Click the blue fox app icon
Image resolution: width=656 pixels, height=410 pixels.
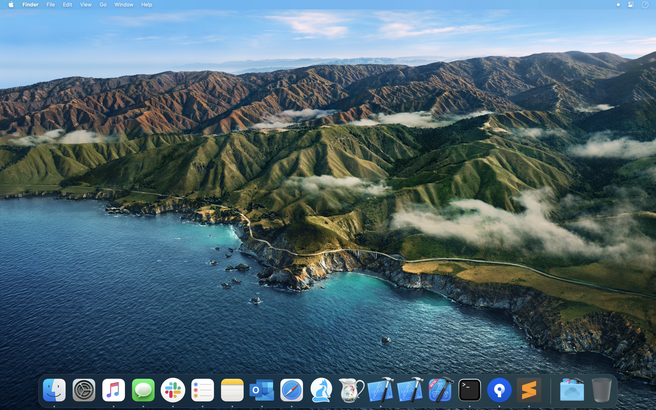tap(321, 390)
